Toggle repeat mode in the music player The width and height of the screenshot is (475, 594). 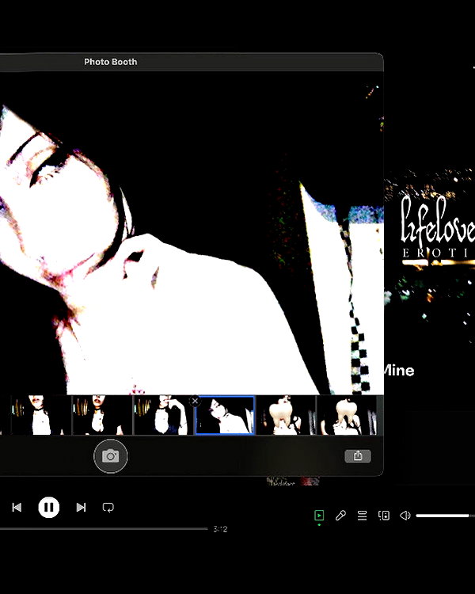tap(108, 508)
